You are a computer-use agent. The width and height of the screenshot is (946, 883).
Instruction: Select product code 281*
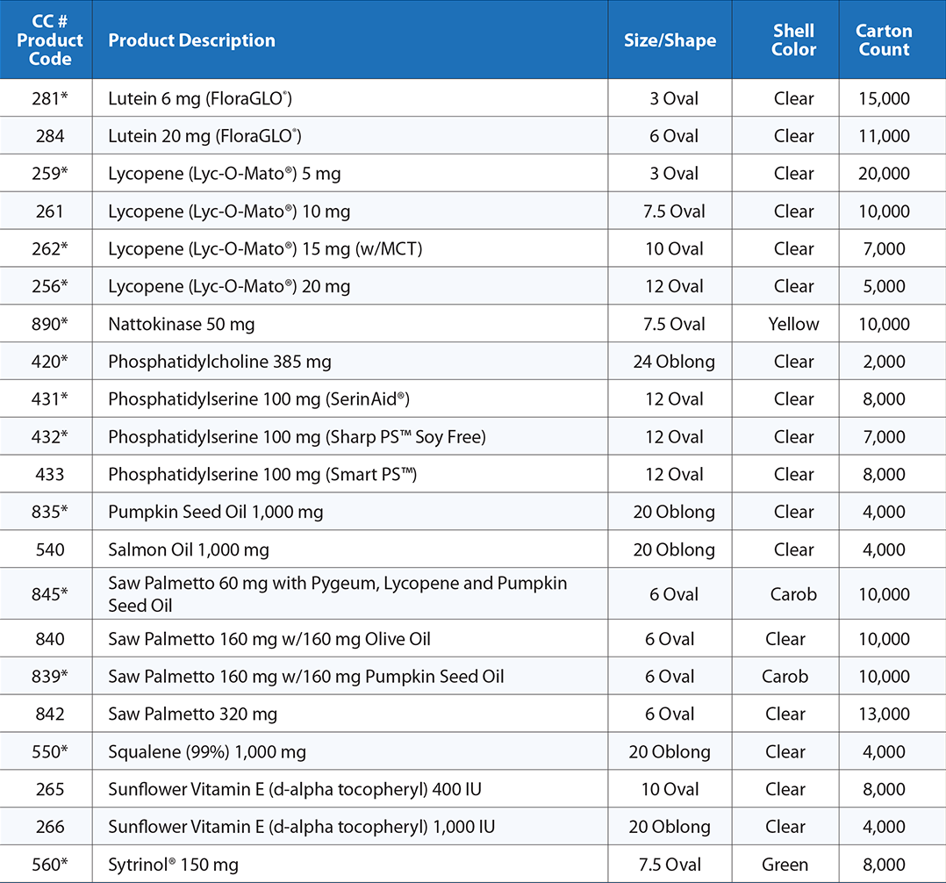click(49, 98)
